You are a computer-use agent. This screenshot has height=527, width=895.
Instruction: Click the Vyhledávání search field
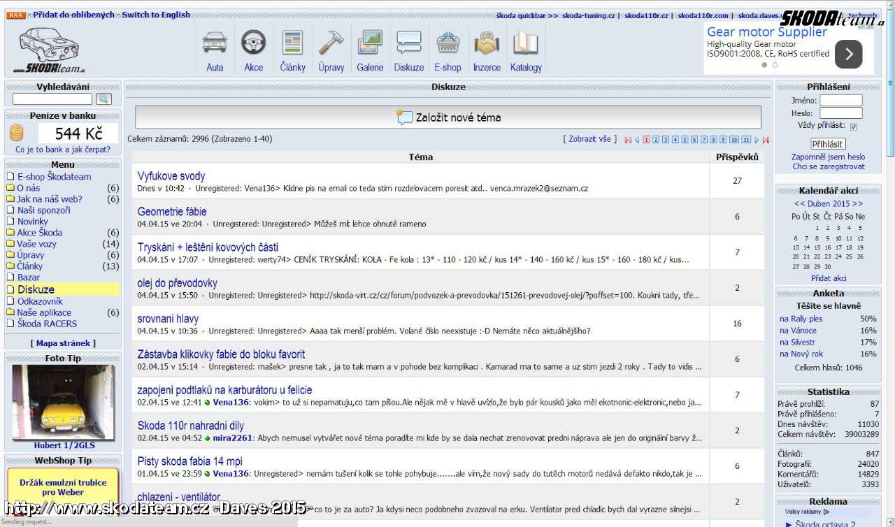coord(52,99)
